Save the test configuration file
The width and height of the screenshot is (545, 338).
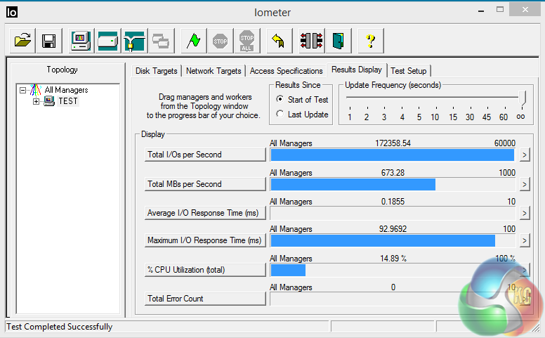tap(49, 41)
